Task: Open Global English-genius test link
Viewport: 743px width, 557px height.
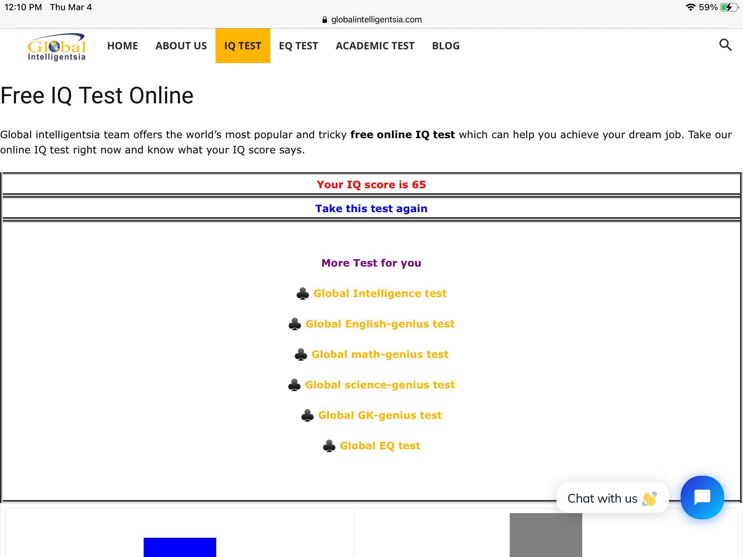Action: pyautogui.click(x=380, y=324)
